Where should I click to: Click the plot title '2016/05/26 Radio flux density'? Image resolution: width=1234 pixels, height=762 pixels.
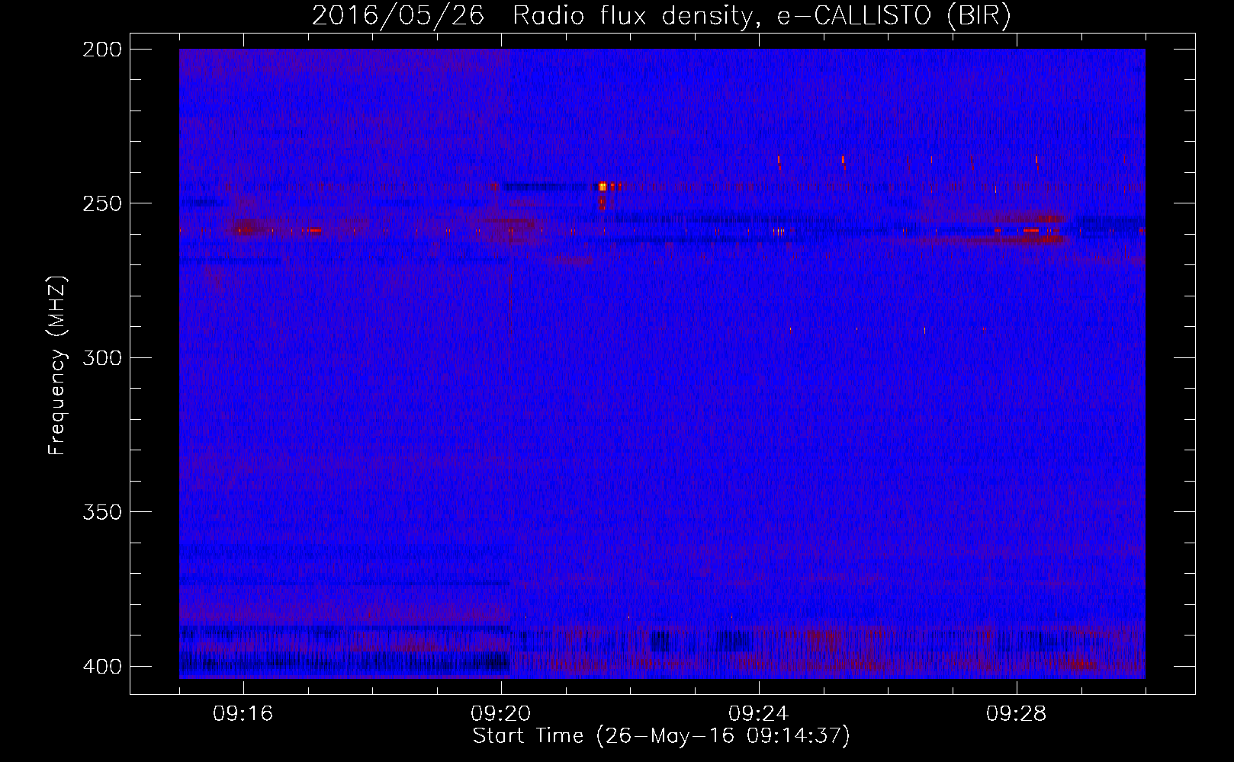[x=661, y=16]
